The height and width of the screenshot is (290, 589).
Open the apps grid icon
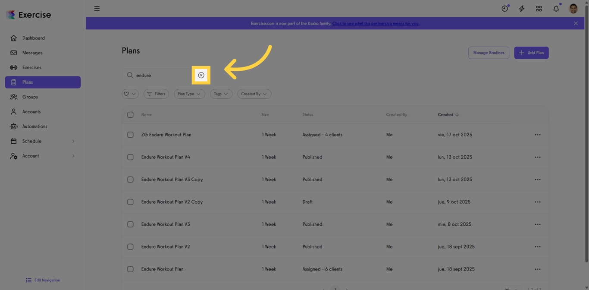coord(539,9)
